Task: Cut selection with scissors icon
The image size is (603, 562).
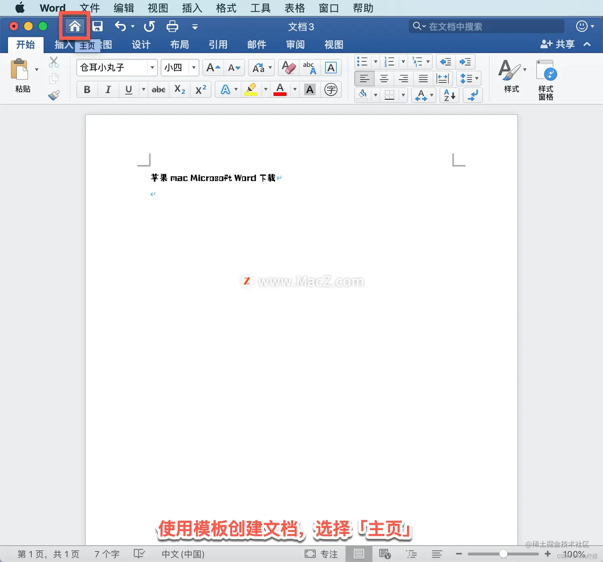Action: tap(54, 62)
